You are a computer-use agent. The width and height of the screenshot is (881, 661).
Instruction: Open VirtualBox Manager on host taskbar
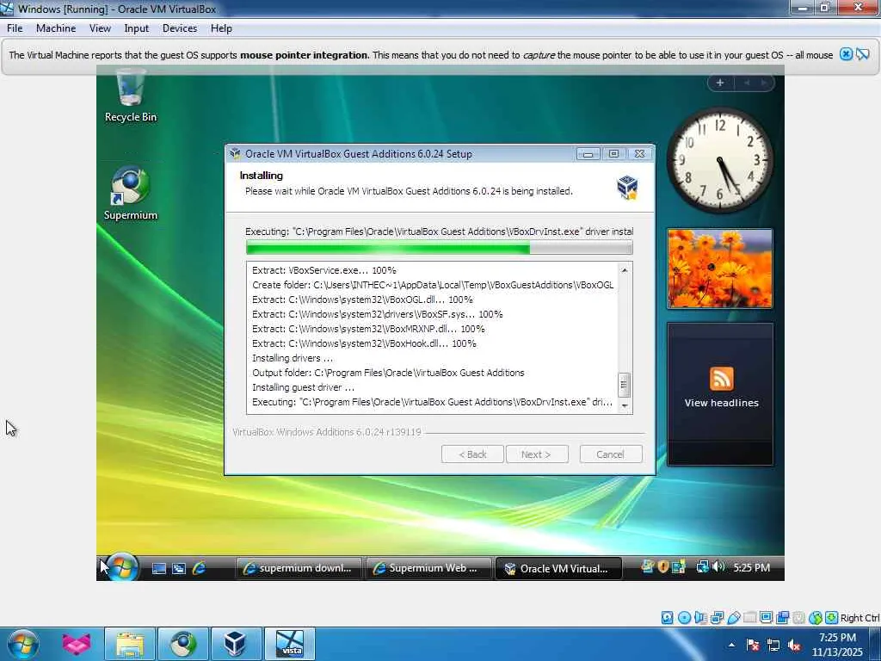(236, 644)
